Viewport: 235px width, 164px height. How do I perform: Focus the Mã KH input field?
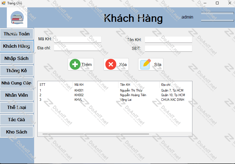click(78, 39)
